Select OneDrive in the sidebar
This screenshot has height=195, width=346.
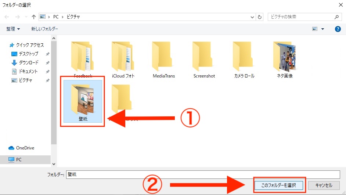pyautogui.click(x=25, y=148)
